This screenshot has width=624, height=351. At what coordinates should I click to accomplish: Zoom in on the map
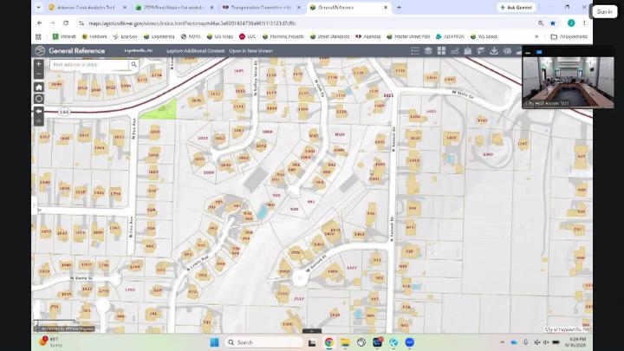[x=39, y=63]
